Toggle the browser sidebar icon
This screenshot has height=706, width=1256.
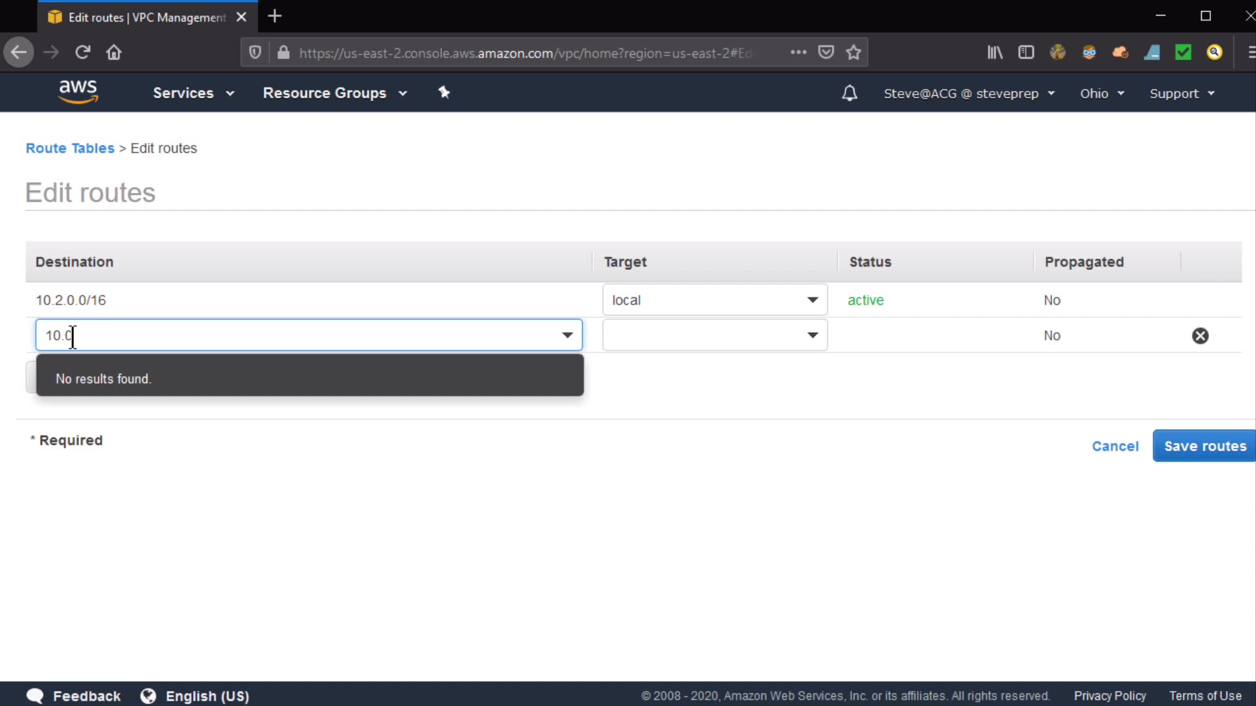(1026, 52)
